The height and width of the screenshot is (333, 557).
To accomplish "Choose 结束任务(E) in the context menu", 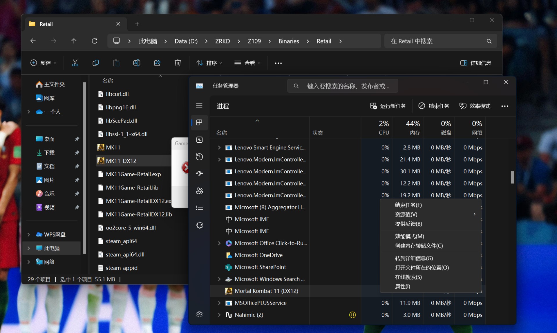I will (431, 205).
